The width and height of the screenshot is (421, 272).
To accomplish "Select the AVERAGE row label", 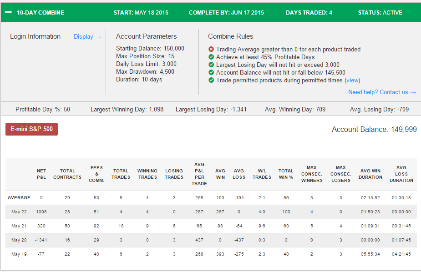I will [19, 198].
